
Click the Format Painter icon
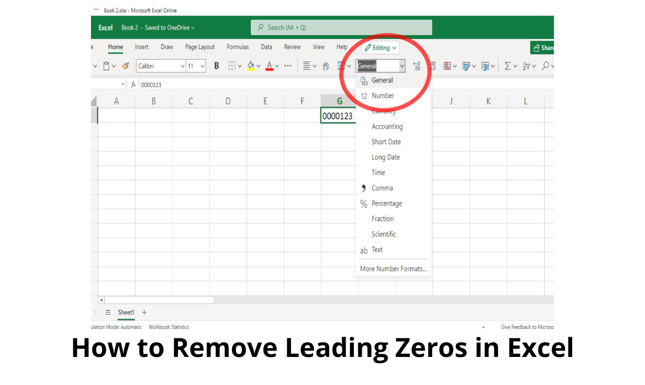126,65
